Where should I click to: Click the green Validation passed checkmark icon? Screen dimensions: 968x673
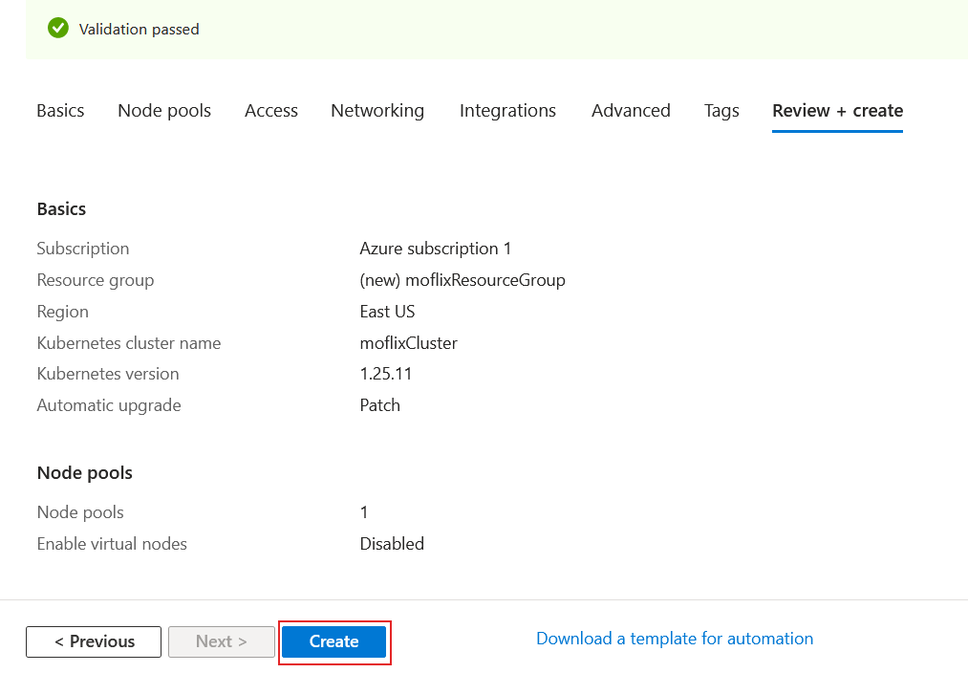[57, 28]
